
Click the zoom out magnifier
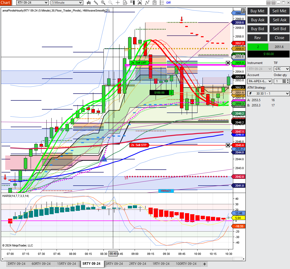click(110, 3)
